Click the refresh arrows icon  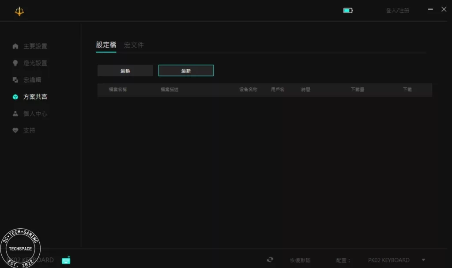[x=270, y=260]
